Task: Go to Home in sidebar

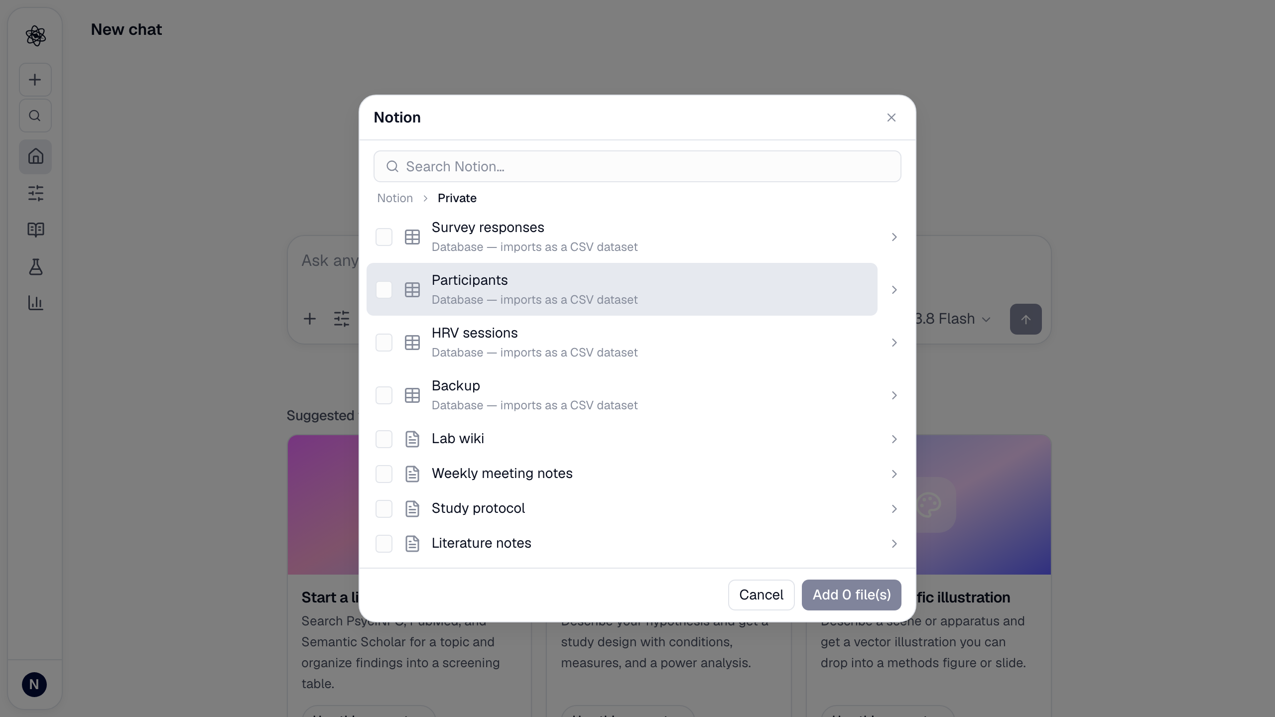Action: click(x=35, y=156)
